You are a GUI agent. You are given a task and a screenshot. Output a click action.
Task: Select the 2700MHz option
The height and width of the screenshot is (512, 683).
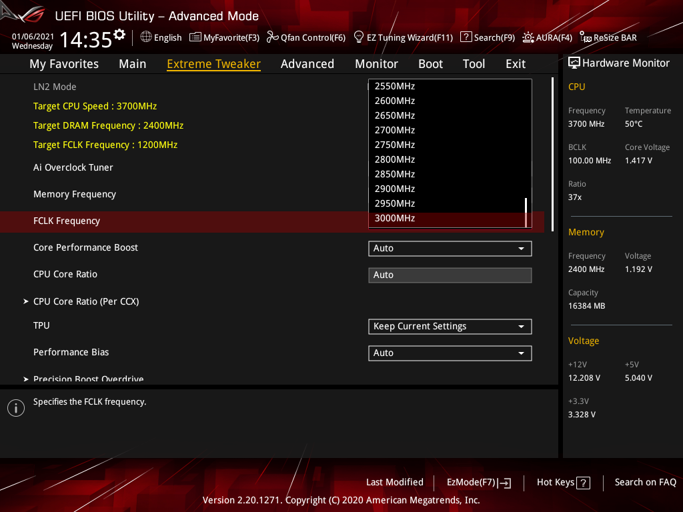pos(447,130)
